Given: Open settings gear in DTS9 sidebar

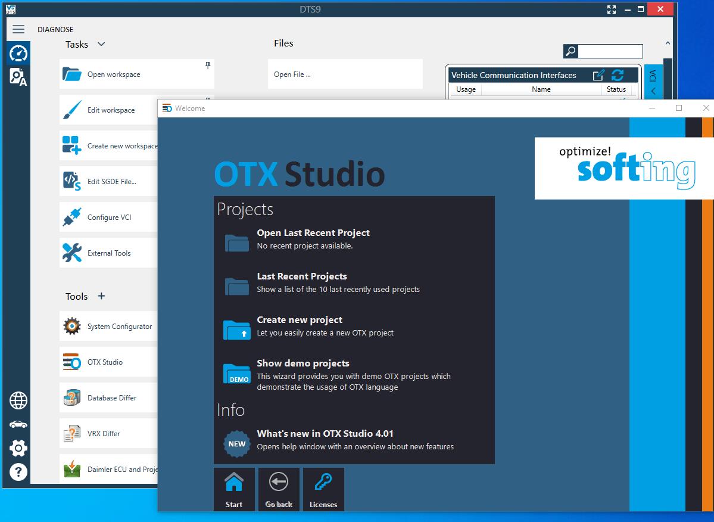Looking at the screenshot, I should pos(18,448).
